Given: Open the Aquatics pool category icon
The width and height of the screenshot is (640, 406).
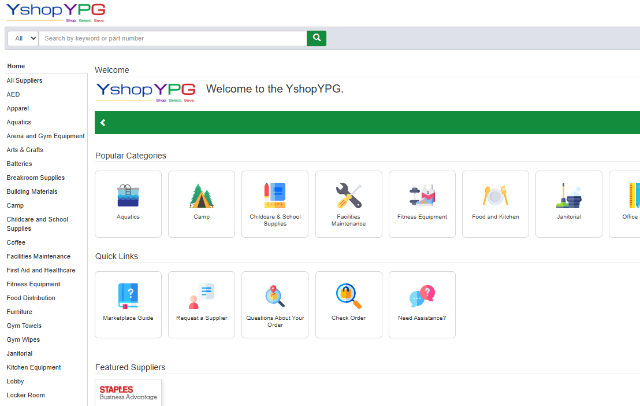Looking at the screenshot, I should pyautogui.click(x=128, y=196).
